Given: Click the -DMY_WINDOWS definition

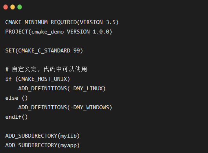Looking at the screenshot, I should [90, 108].
